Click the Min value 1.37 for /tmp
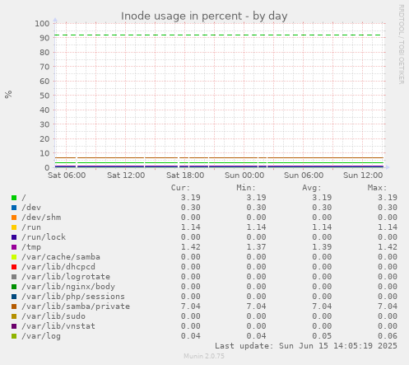The height and width of the screenshot is (365, 409). click(x=256, y=247)
